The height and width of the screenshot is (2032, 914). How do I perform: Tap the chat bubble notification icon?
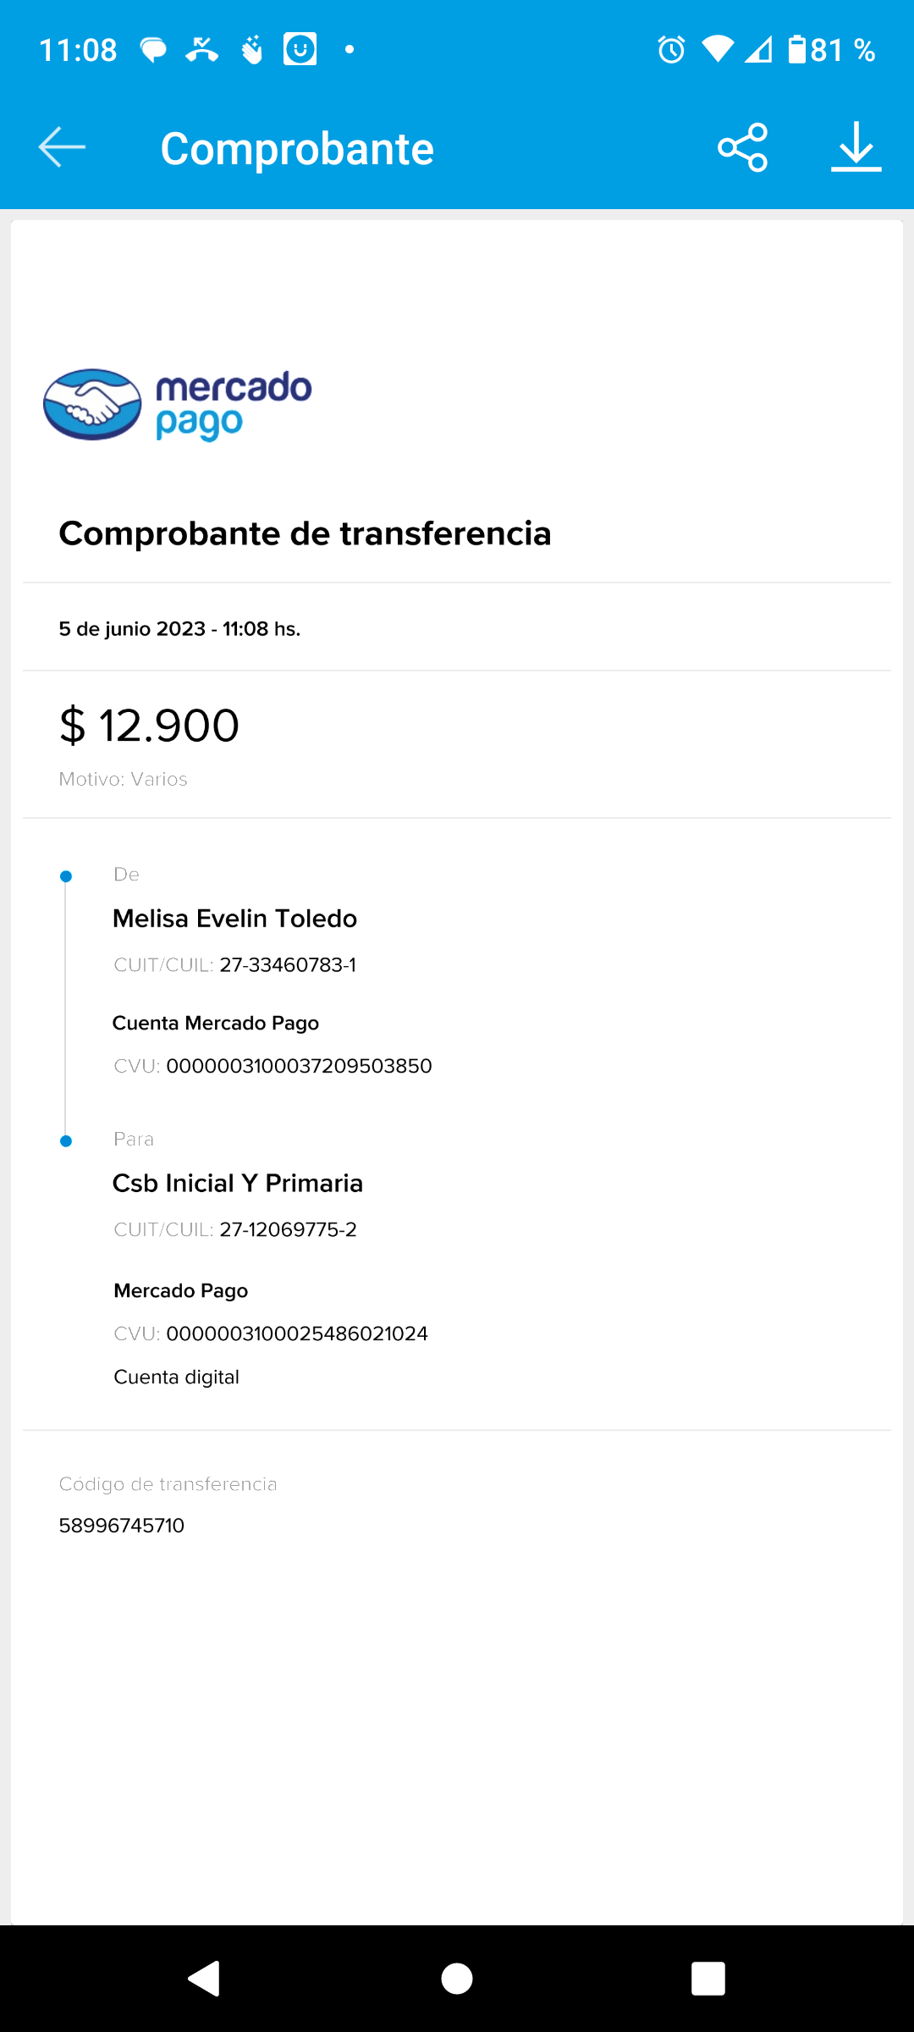pos(153,50)
